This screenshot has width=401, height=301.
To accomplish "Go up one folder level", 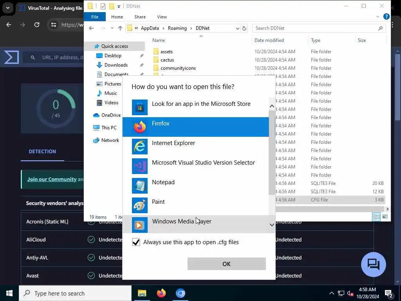I will (120, 28).
